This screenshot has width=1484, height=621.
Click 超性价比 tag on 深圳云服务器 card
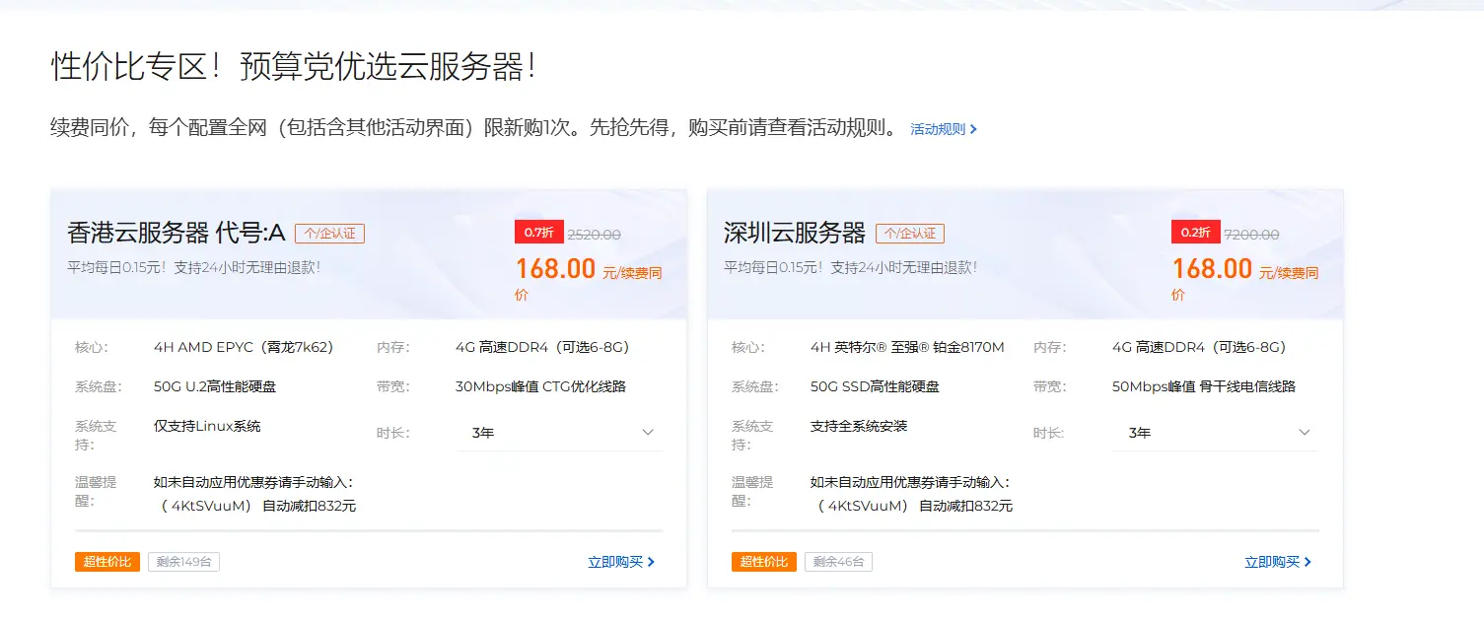coord(764,562)
